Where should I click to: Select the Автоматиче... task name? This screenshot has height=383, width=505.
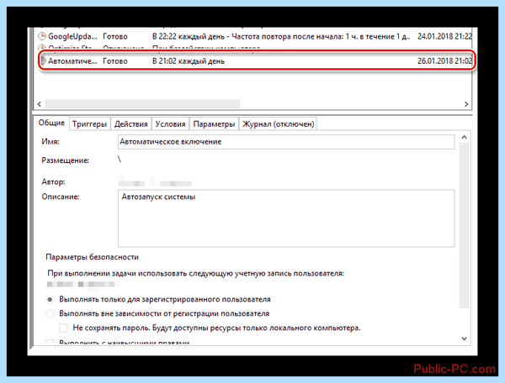(x=72, y=61)
